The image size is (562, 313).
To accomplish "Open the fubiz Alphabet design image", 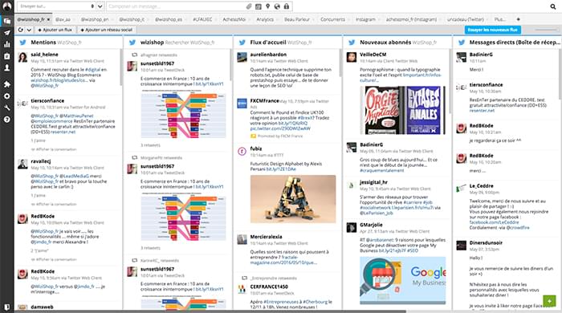I will [x=293, y=199].
